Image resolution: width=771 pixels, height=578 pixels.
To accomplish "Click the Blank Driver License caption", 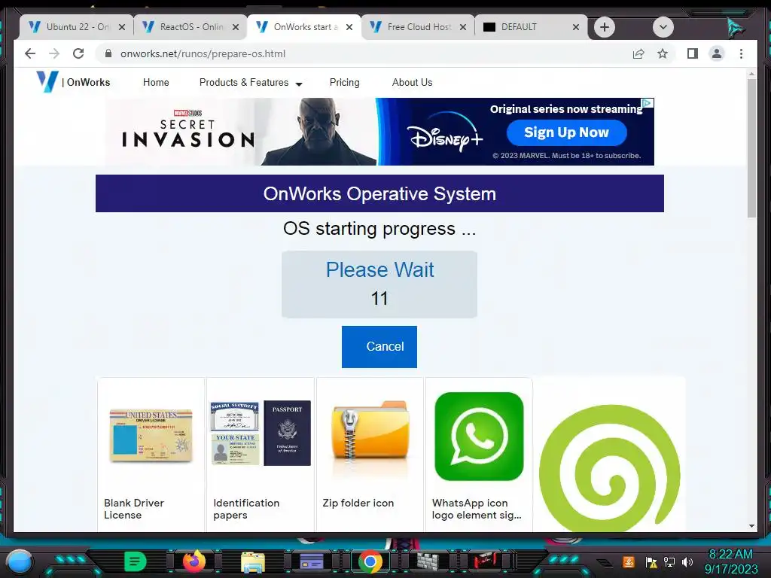I will tap(134, 509).
